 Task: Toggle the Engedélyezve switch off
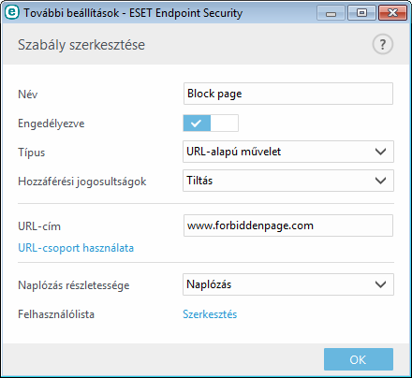(x=211, y=124)
